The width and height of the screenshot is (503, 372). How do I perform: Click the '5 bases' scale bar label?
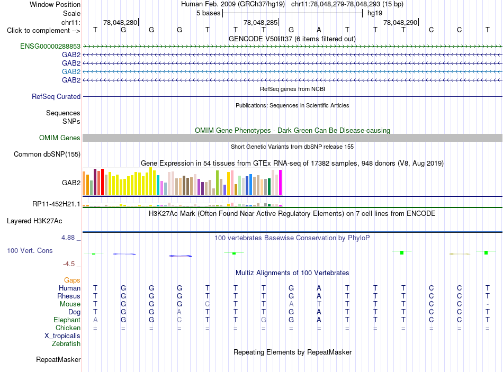coord(208,13)
